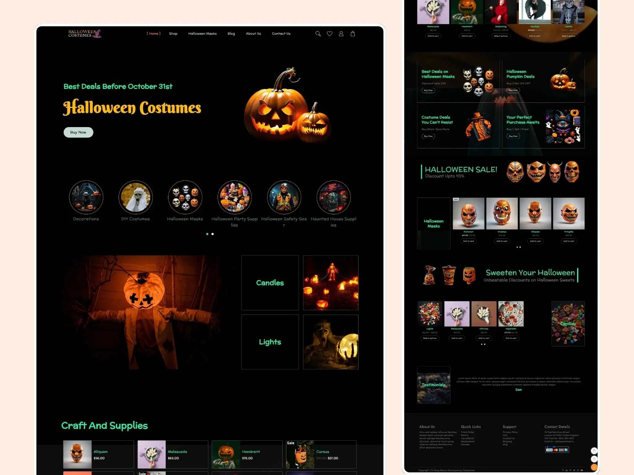
Task: View wishlist via the heart icon
Action: click(x=330, y=34)
